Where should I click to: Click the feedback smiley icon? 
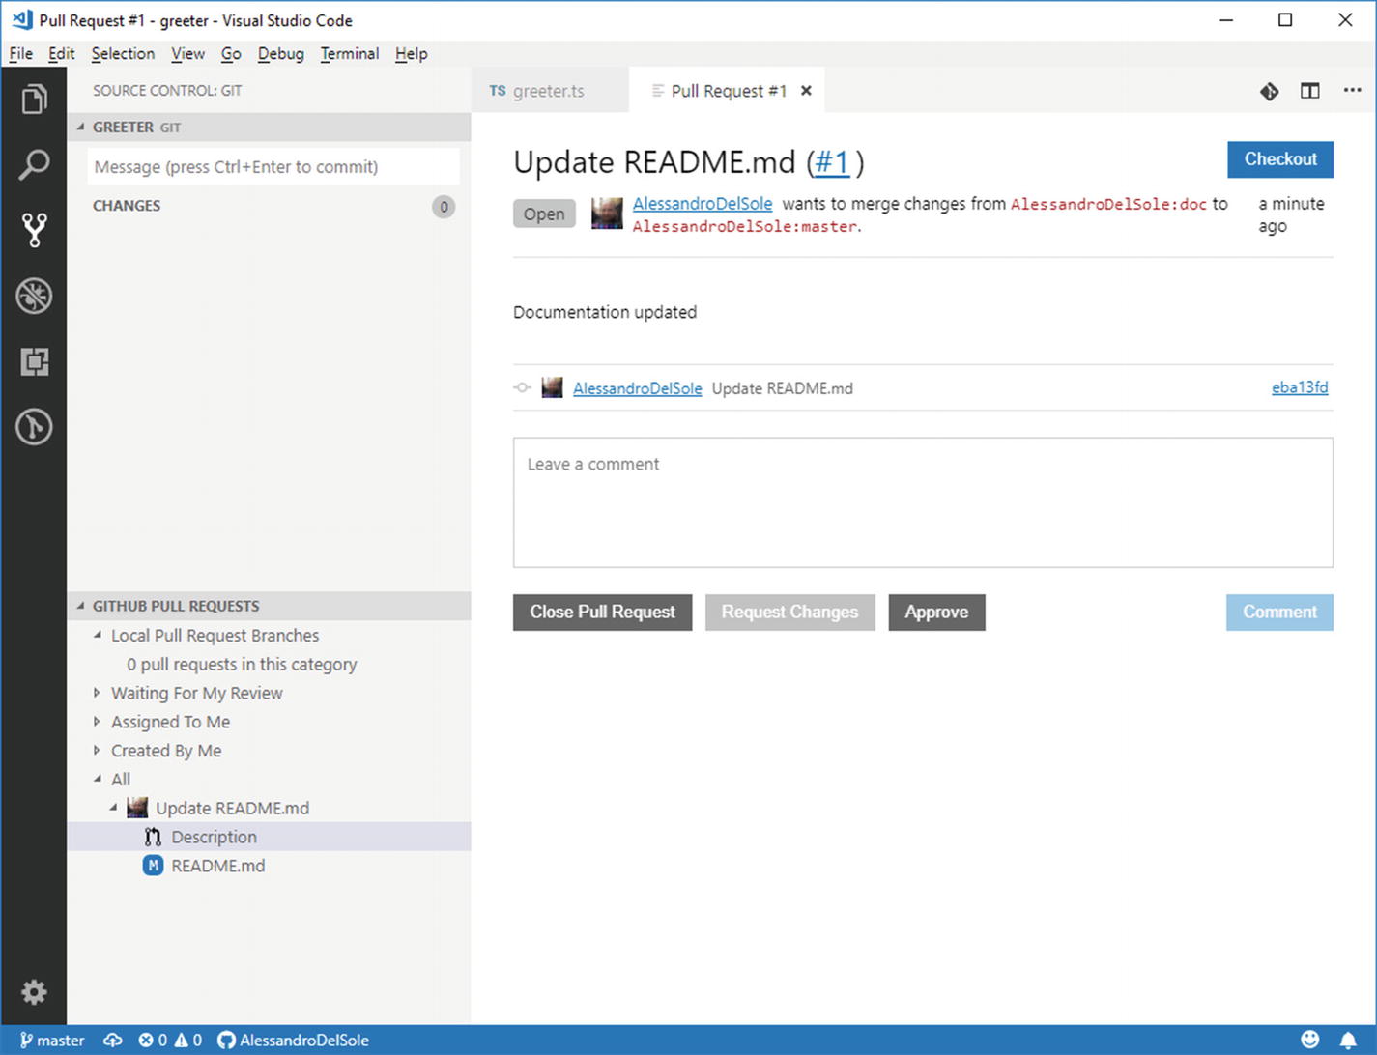click(1310, 1040)
